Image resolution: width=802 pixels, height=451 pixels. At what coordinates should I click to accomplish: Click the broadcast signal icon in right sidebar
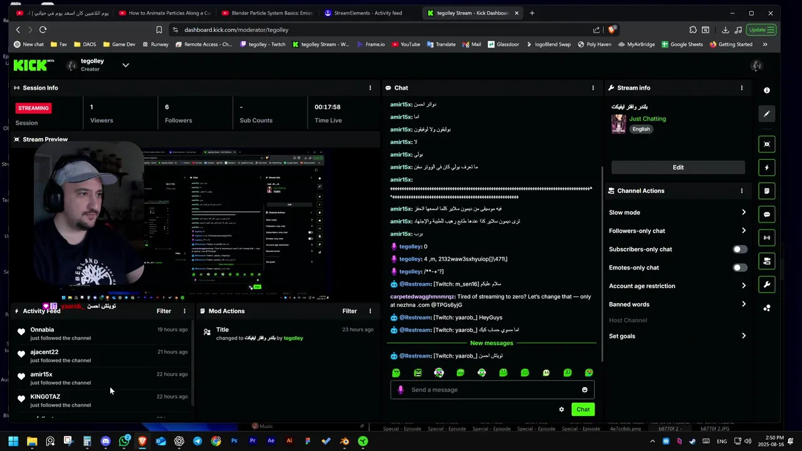click(766, 238)
